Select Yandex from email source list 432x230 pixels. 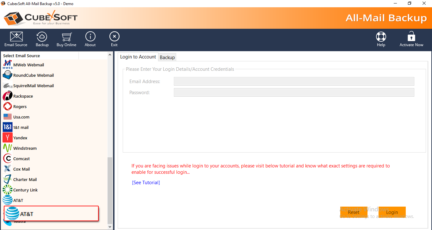coord(20,138)
